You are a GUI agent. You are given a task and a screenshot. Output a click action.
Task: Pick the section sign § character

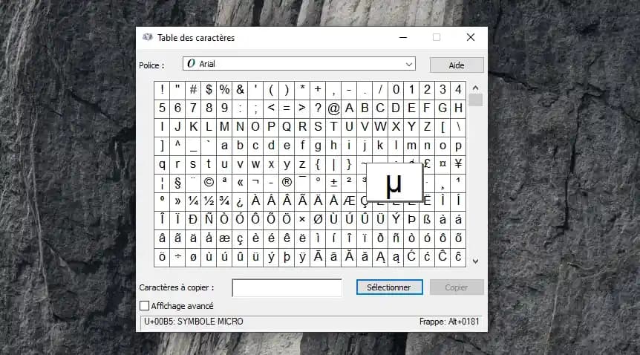tap(177, 182)
